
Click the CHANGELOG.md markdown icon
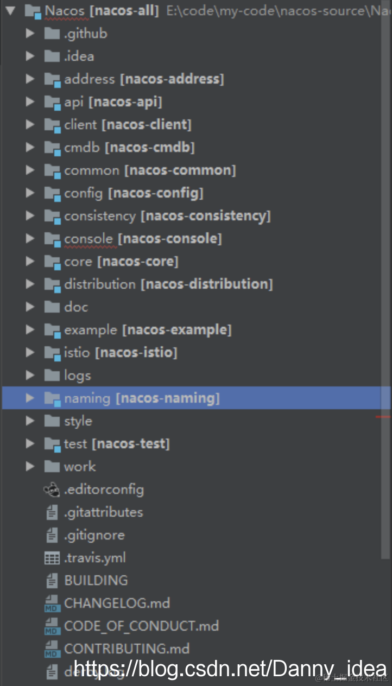(x=52, y=604)
